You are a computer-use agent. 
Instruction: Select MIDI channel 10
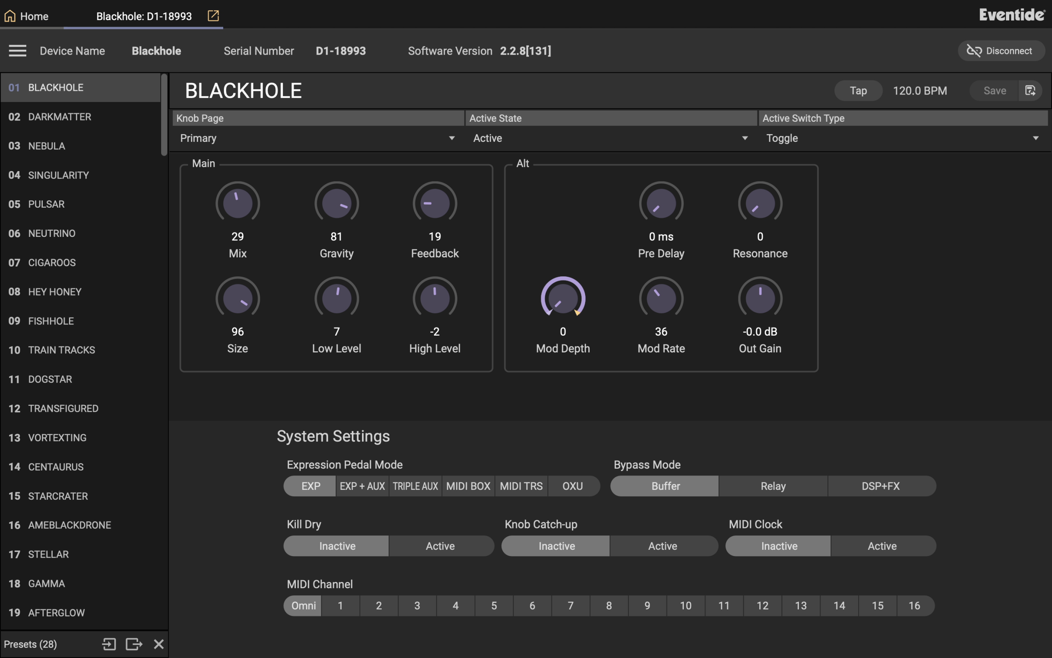click(685, 606)
